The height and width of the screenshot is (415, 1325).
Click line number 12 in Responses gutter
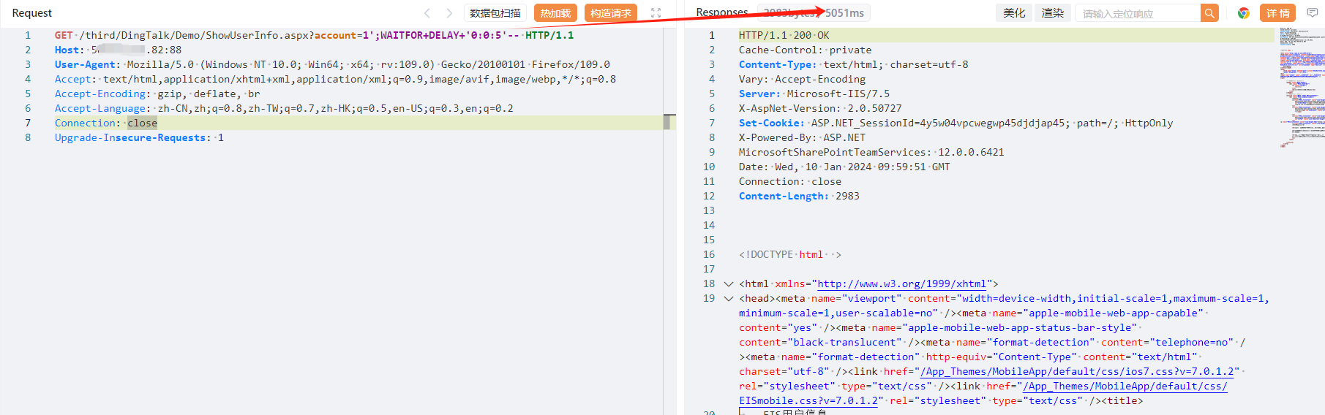(x=709, y=196)
